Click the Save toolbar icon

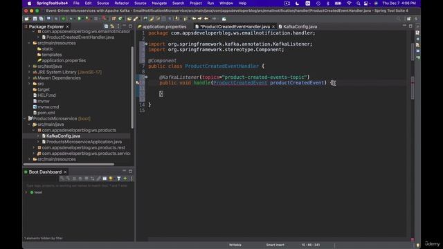click(35, 19)
